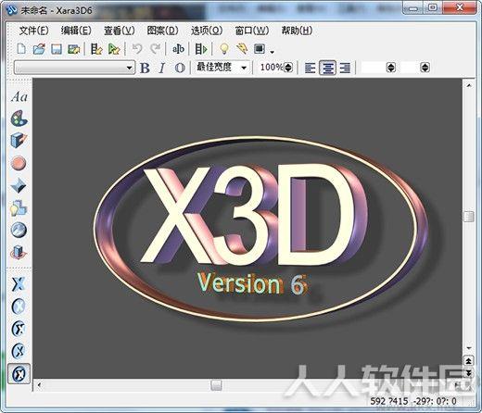Click the horizontal scrollbar left arrow
The width and height of the screenshot is (482, 413).
[39, 385]
